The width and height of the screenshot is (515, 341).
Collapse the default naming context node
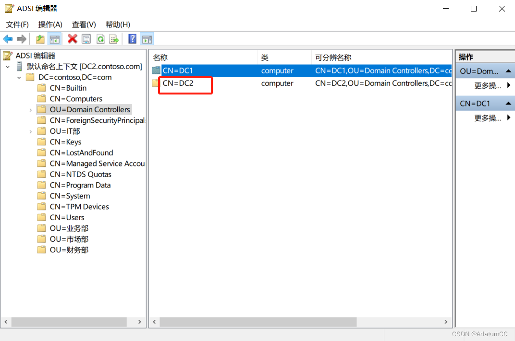tap(8, 67)
